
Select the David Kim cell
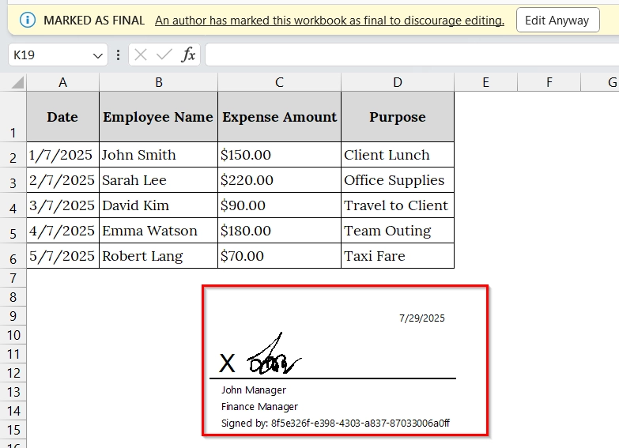(158, 205)
